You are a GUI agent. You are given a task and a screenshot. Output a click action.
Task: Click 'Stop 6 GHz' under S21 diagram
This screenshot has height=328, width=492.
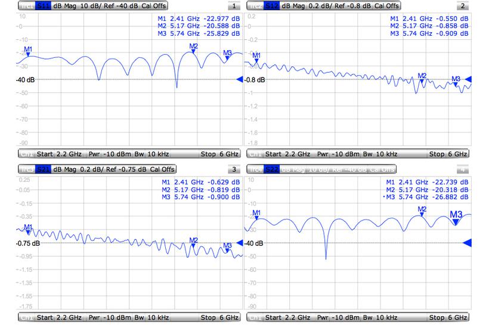click(x=219, y=317)
